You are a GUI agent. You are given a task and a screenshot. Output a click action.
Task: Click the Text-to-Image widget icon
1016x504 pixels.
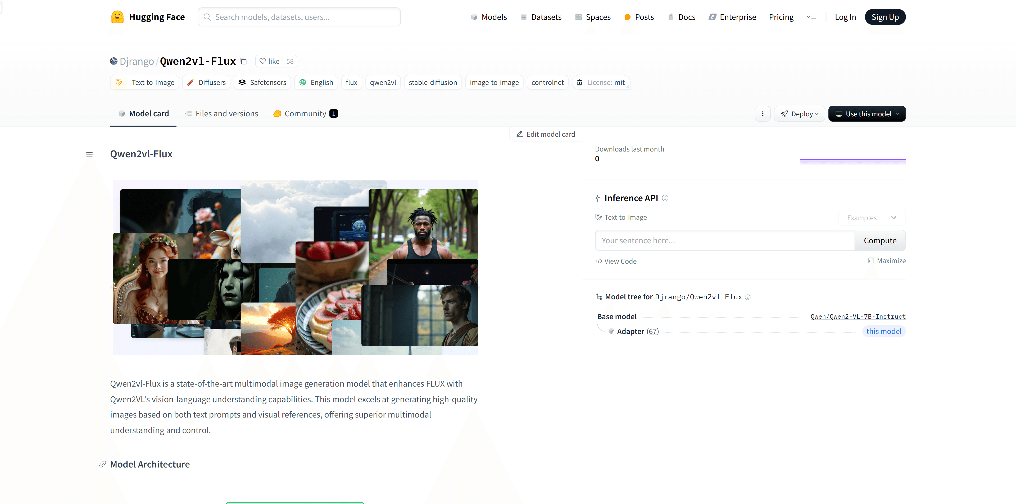point(598,217)
